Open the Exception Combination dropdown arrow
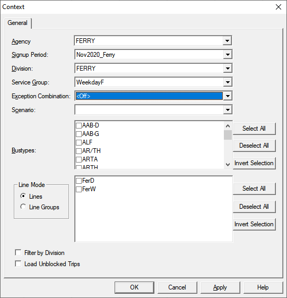Viewport: 287px width, 298px height. coord(228,96)
